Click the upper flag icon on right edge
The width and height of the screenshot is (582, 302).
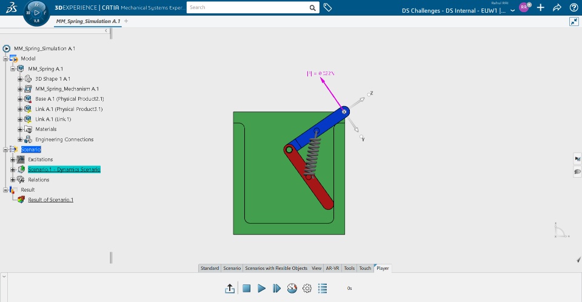[x=577, y=159]
